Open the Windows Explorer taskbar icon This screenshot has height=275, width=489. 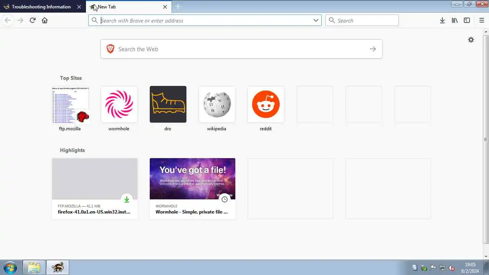click(34, 267)
